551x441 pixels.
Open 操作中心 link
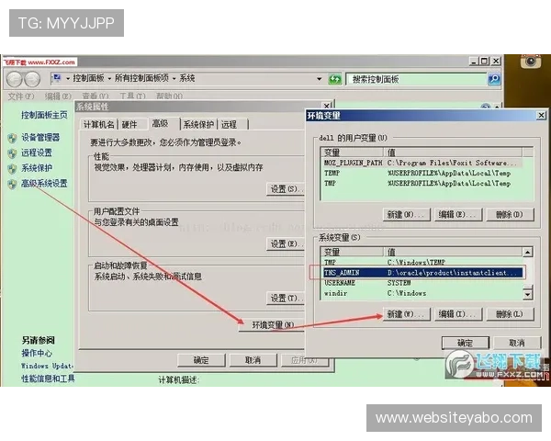point(37,353)
